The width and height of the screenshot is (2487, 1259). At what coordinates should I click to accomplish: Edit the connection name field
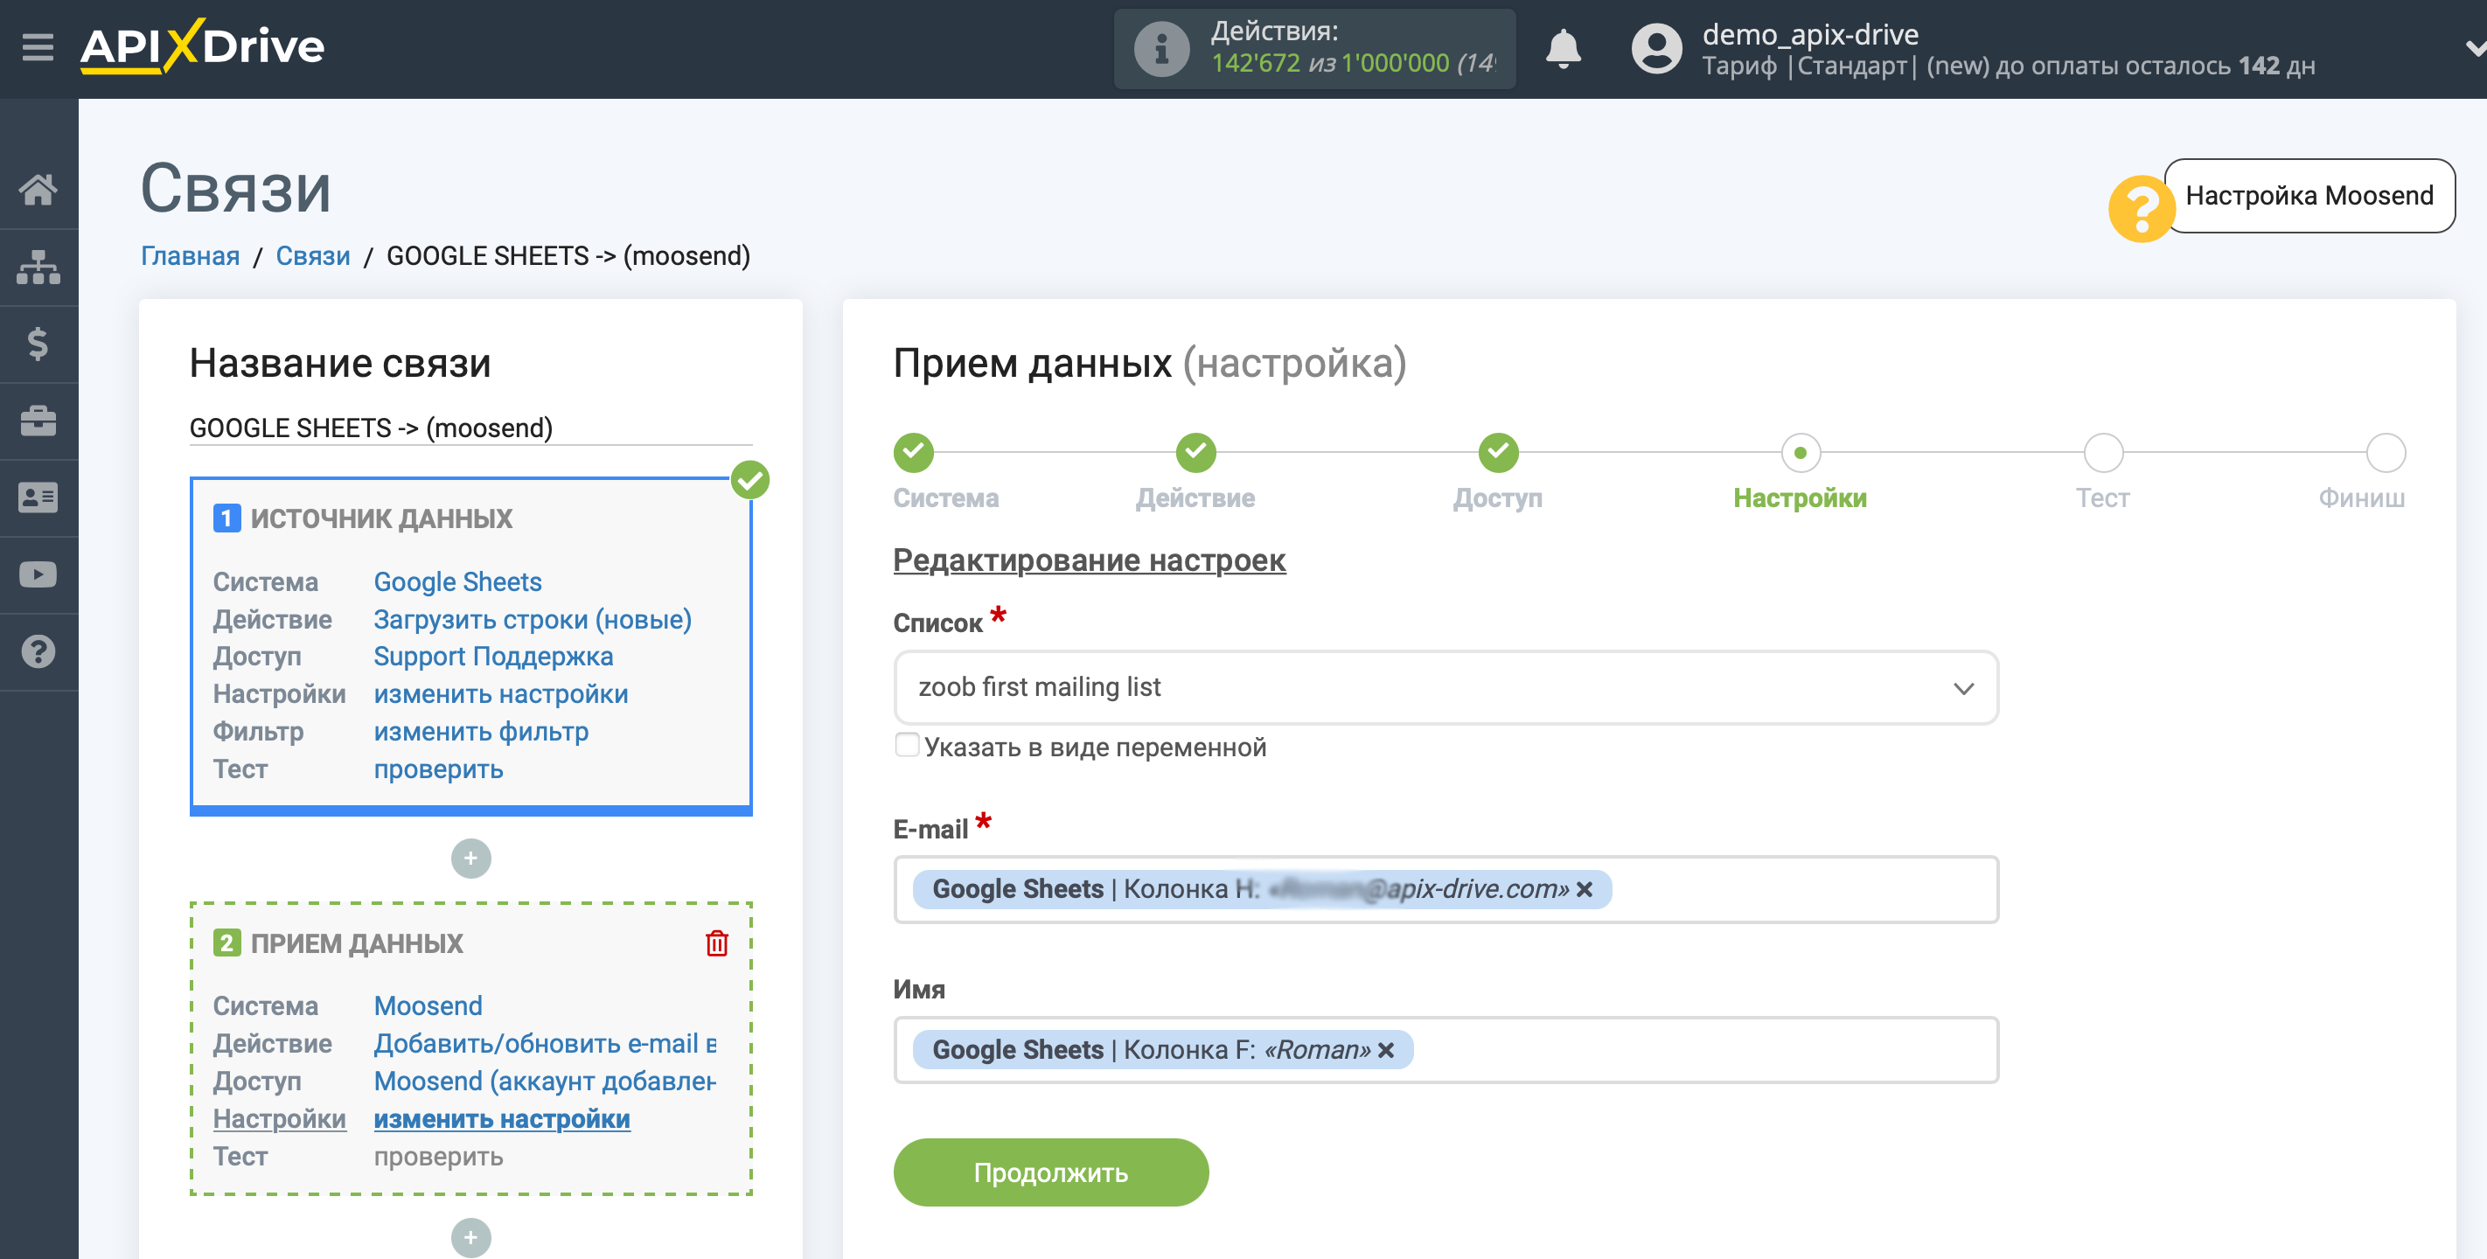[470, 428]
